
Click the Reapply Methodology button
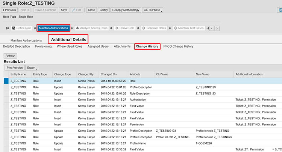(x=126, y=10)
